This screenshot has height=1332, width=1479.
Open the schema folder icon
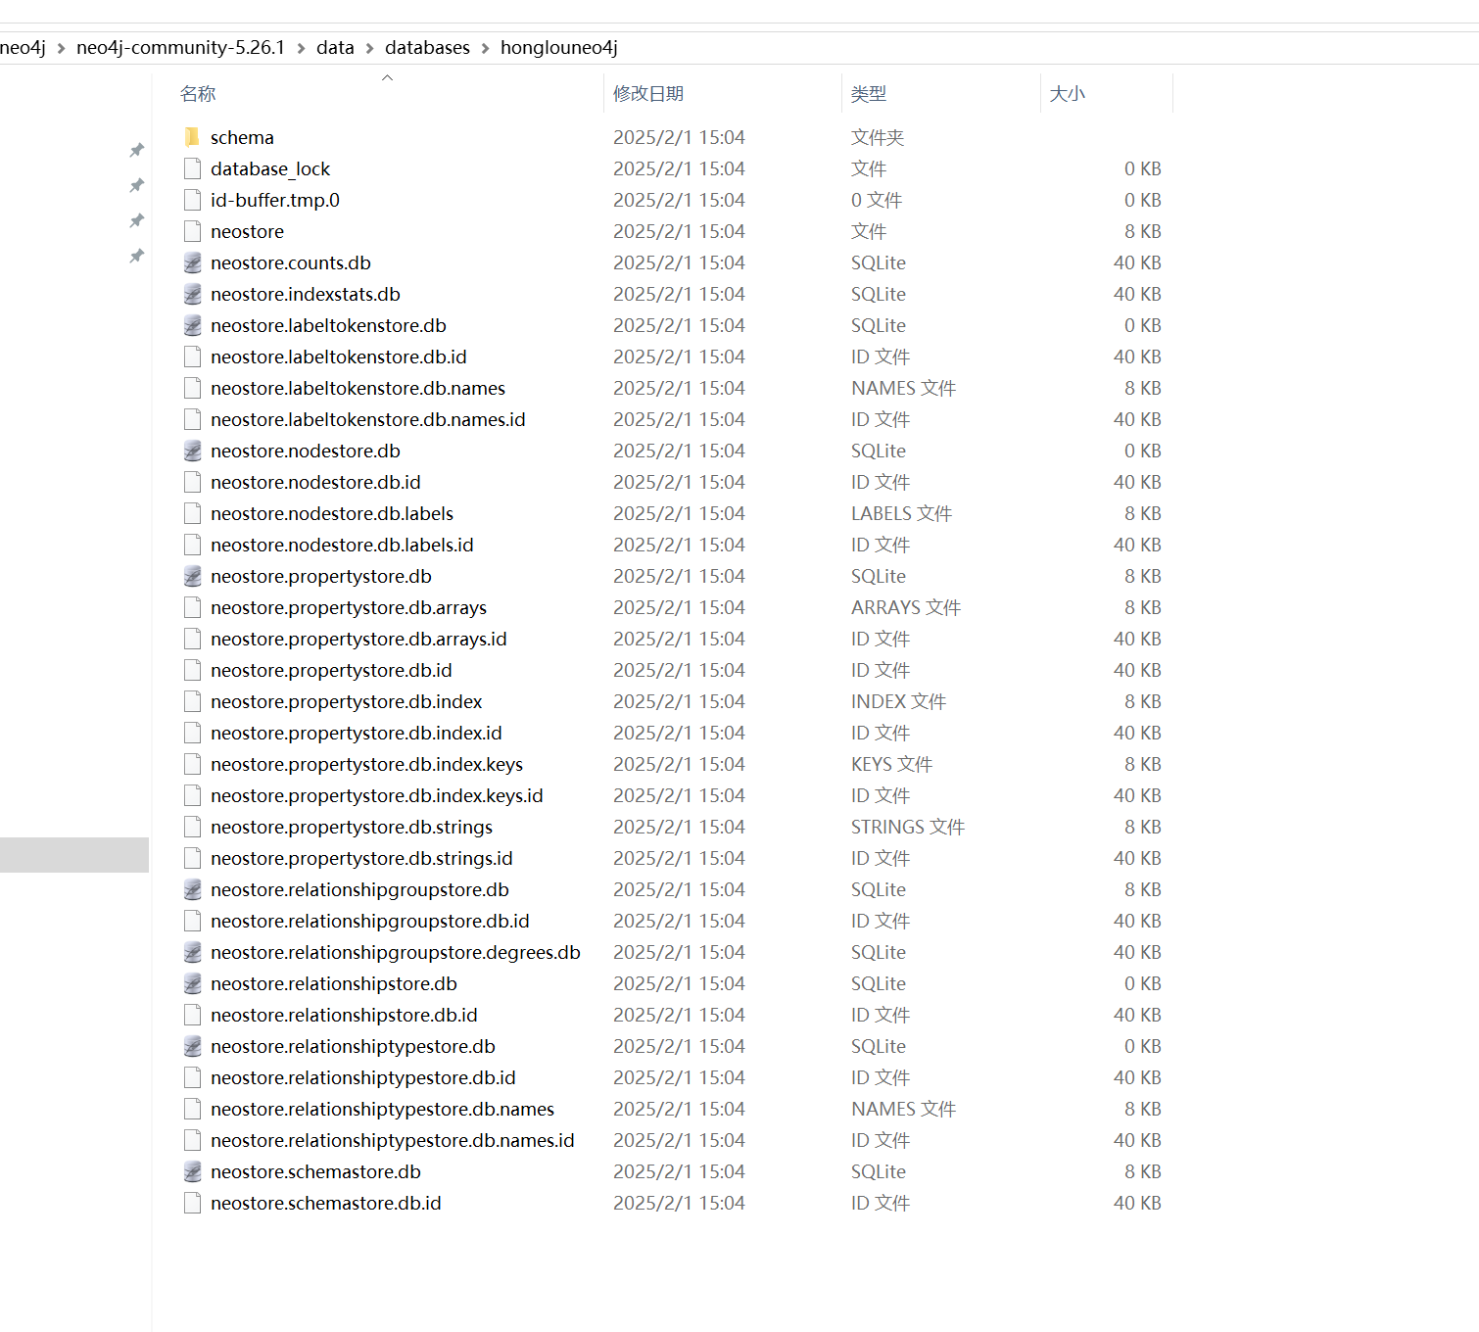pos(192,137)
